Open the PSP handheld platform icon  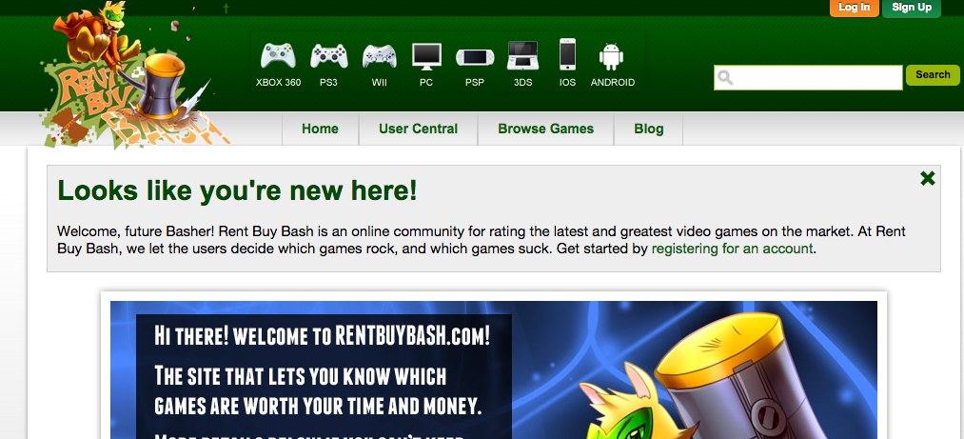475,57
